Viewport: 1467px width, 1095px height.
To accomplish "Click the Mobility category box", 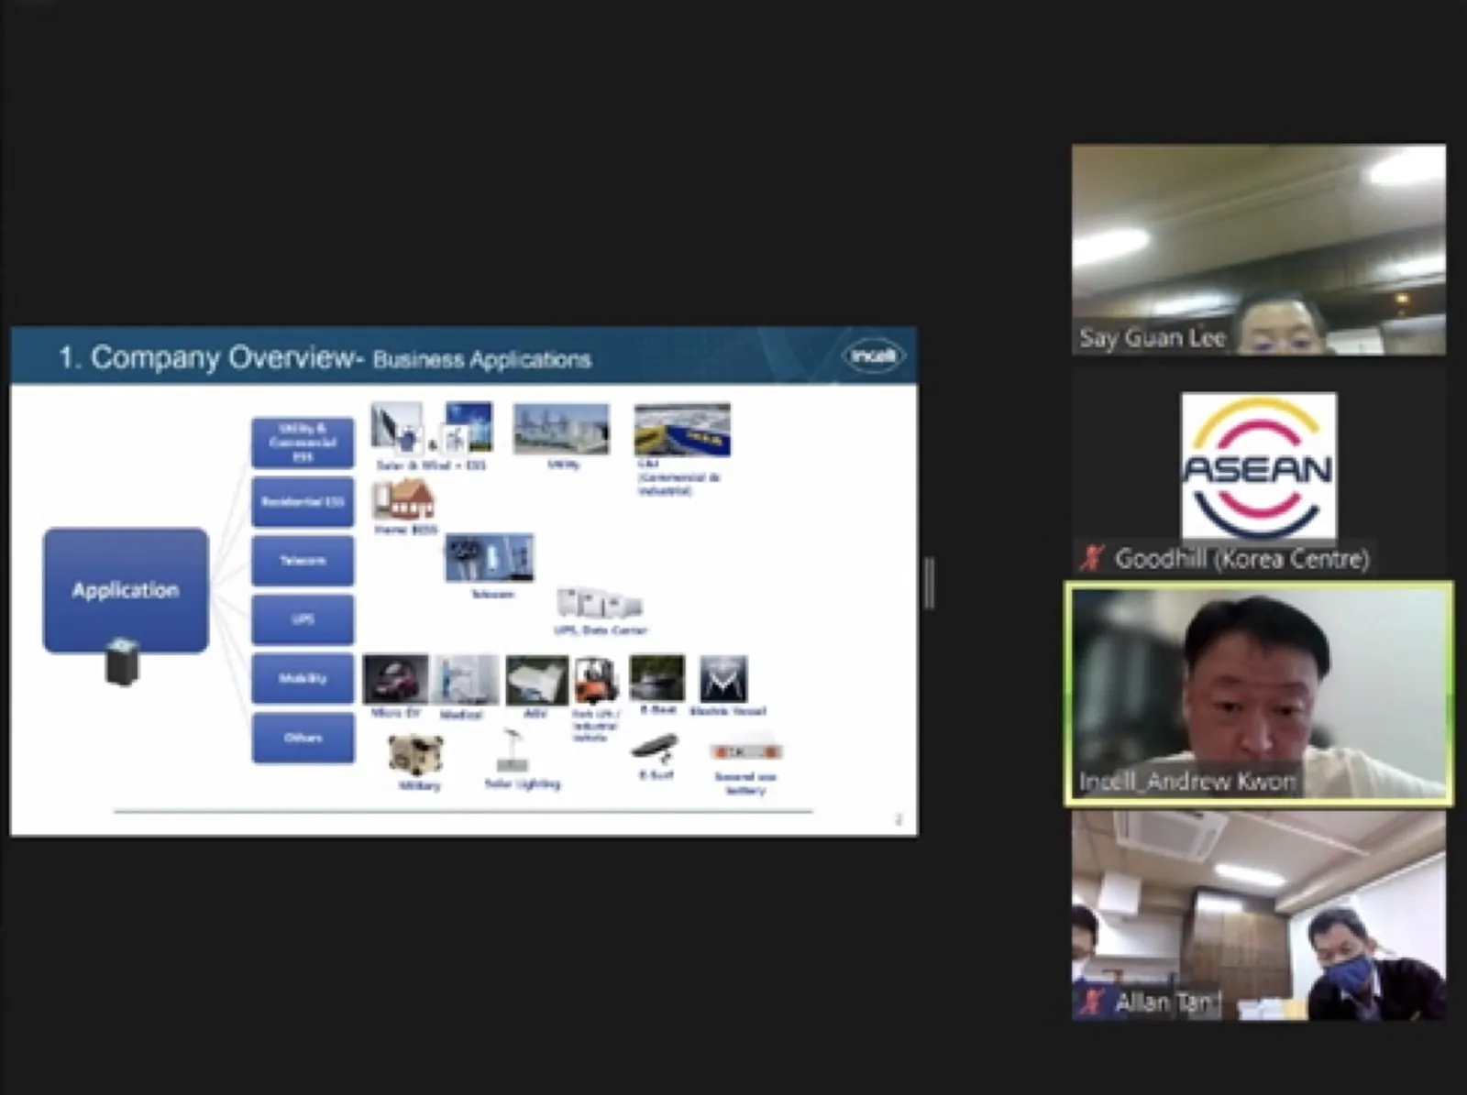I will [x=303, y=678].
